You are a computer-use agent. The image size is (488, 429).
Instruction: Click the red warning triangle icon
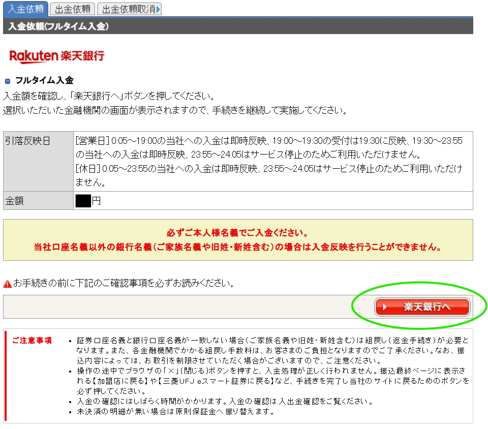pyautogui.click(x=7, y=284)
